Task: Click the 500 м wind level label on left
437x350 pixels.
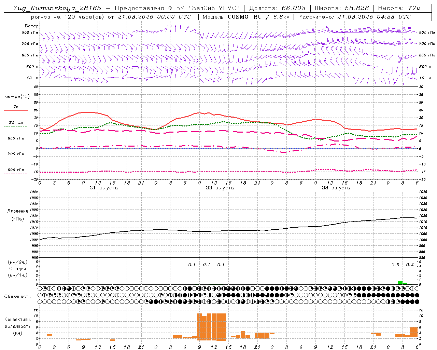Action: (32, 67)
